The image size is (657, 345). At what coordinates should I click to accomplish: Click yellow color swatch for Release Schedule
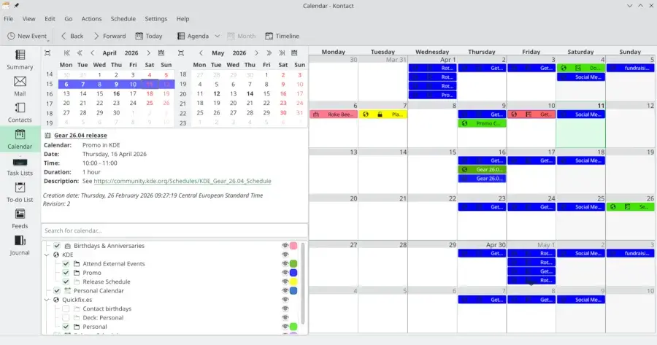click(x=293, y=282)
